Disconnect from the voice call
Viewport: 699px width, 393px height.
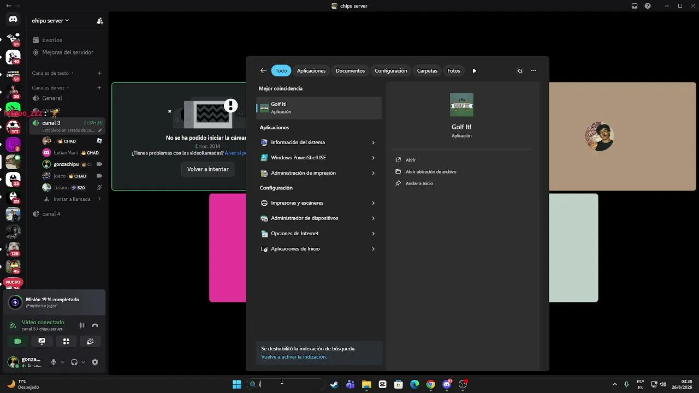point(95,325)
